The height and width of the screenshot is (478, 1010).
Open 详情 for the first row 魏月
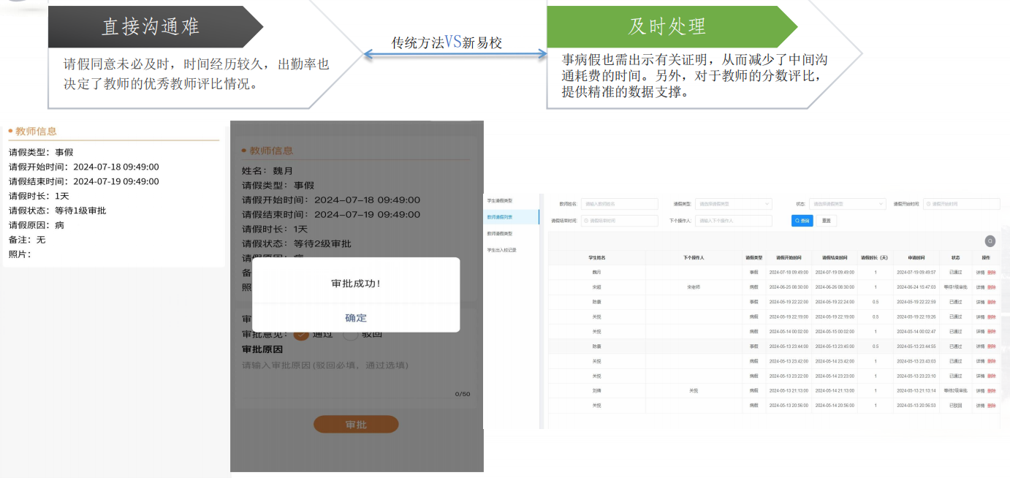coord(980,272)
